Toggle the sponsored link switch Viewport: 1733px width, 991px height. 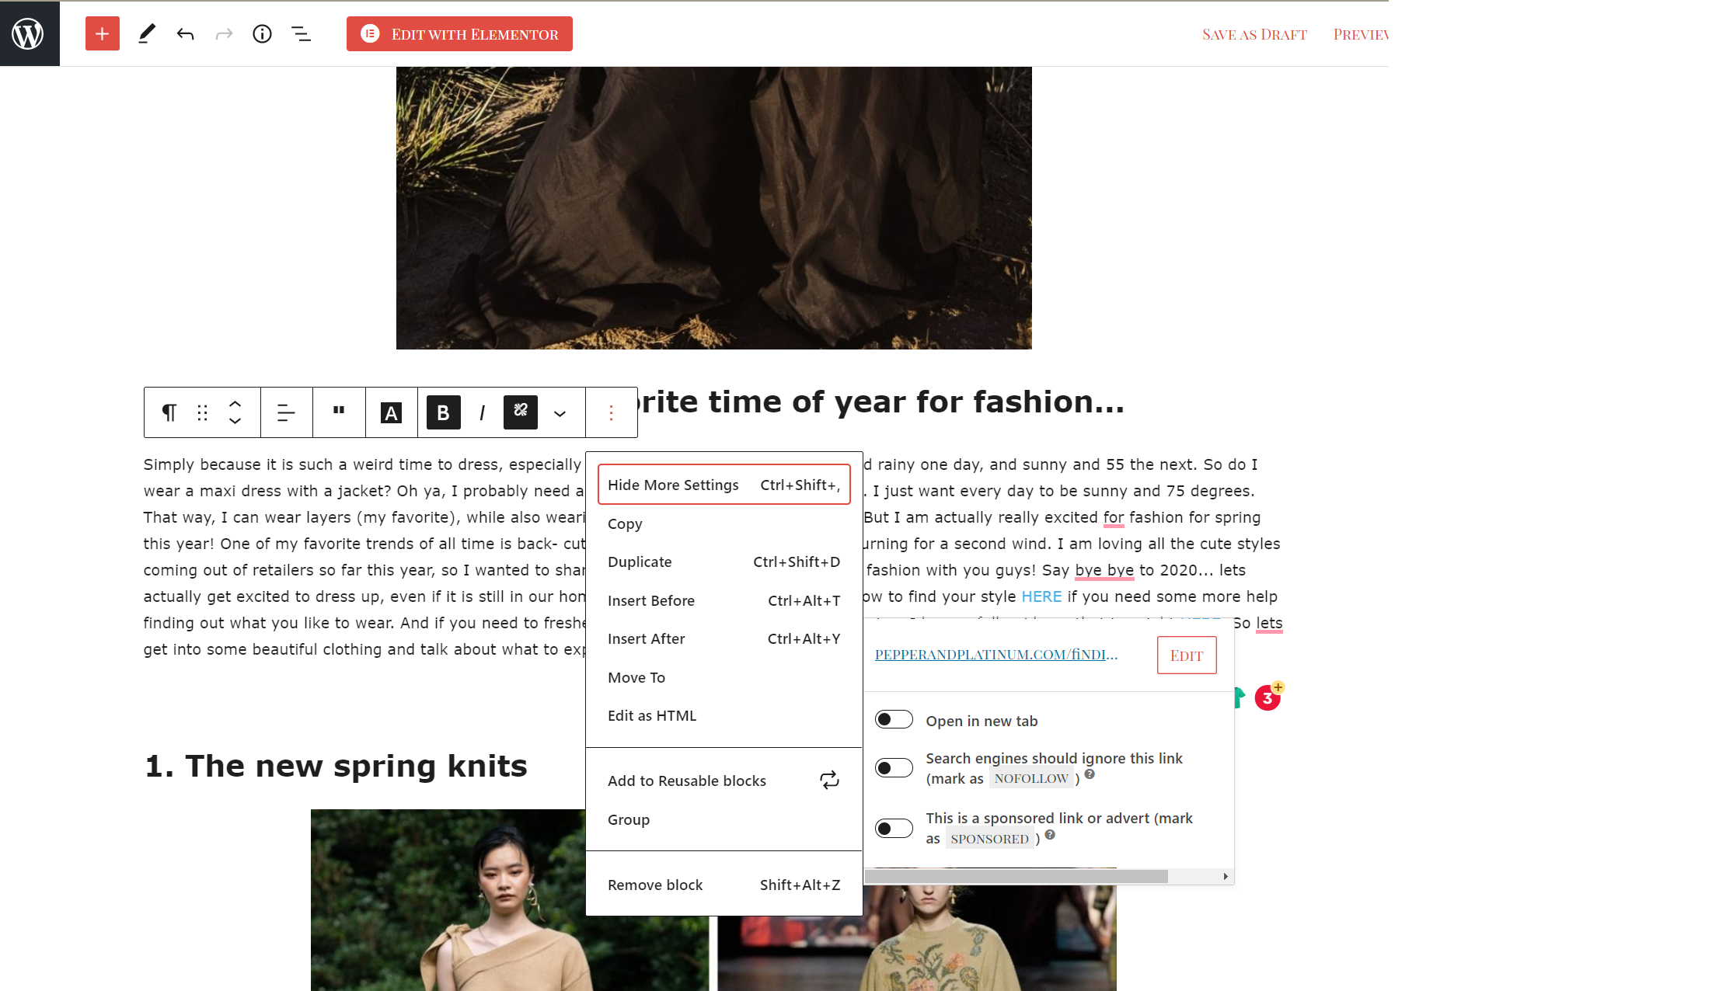(x=894, y=828)
